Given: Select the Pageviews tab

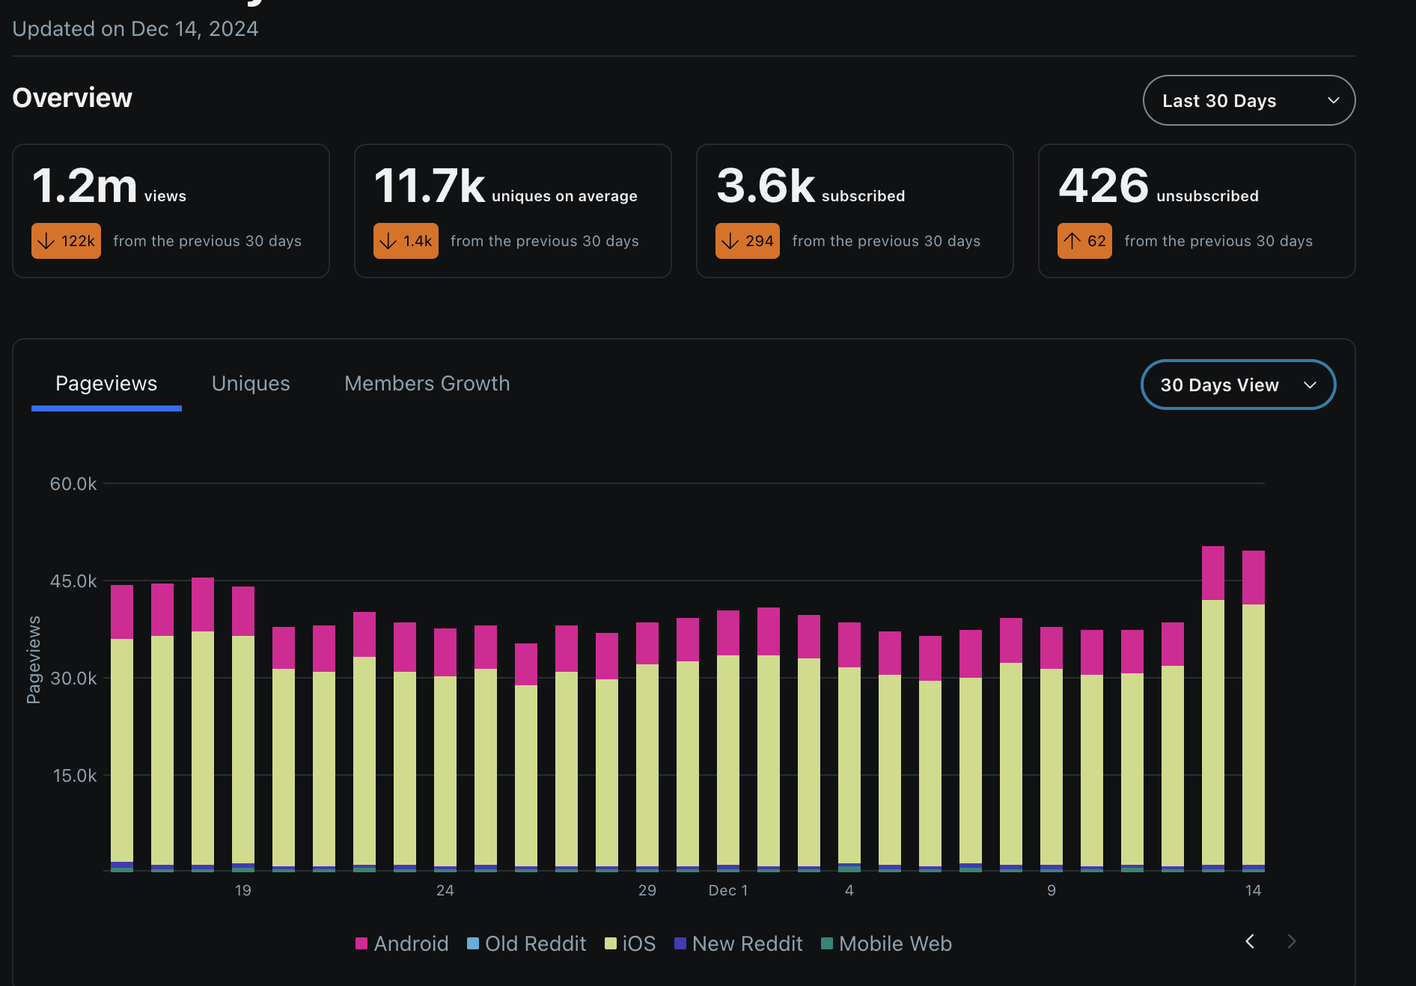Looking at the screenshot, I should tap(106, 384).
